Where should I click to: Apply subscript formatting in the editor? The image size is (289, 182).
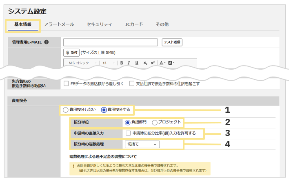pos(145,63)
